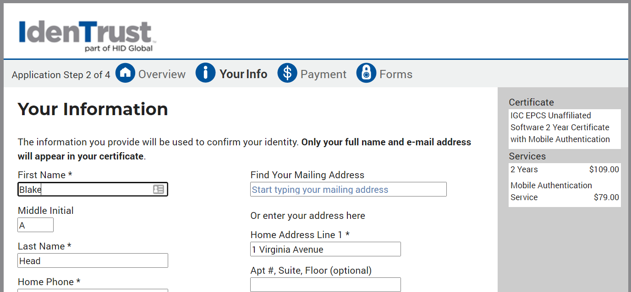
Task: Click the Last Name field showing Head
Action: [x=93, y=260]
